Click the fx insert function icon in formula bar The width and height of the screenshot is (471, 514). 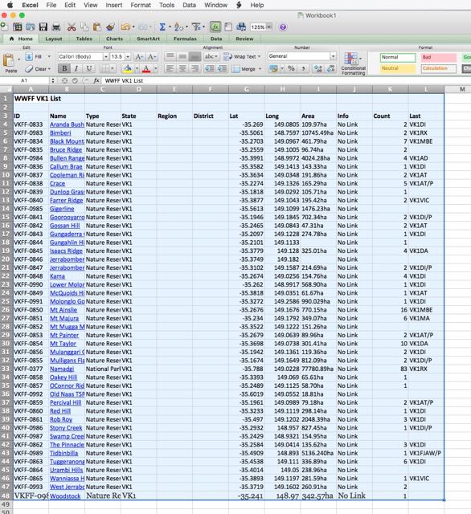pyautogui.click(x=96, y=80)
